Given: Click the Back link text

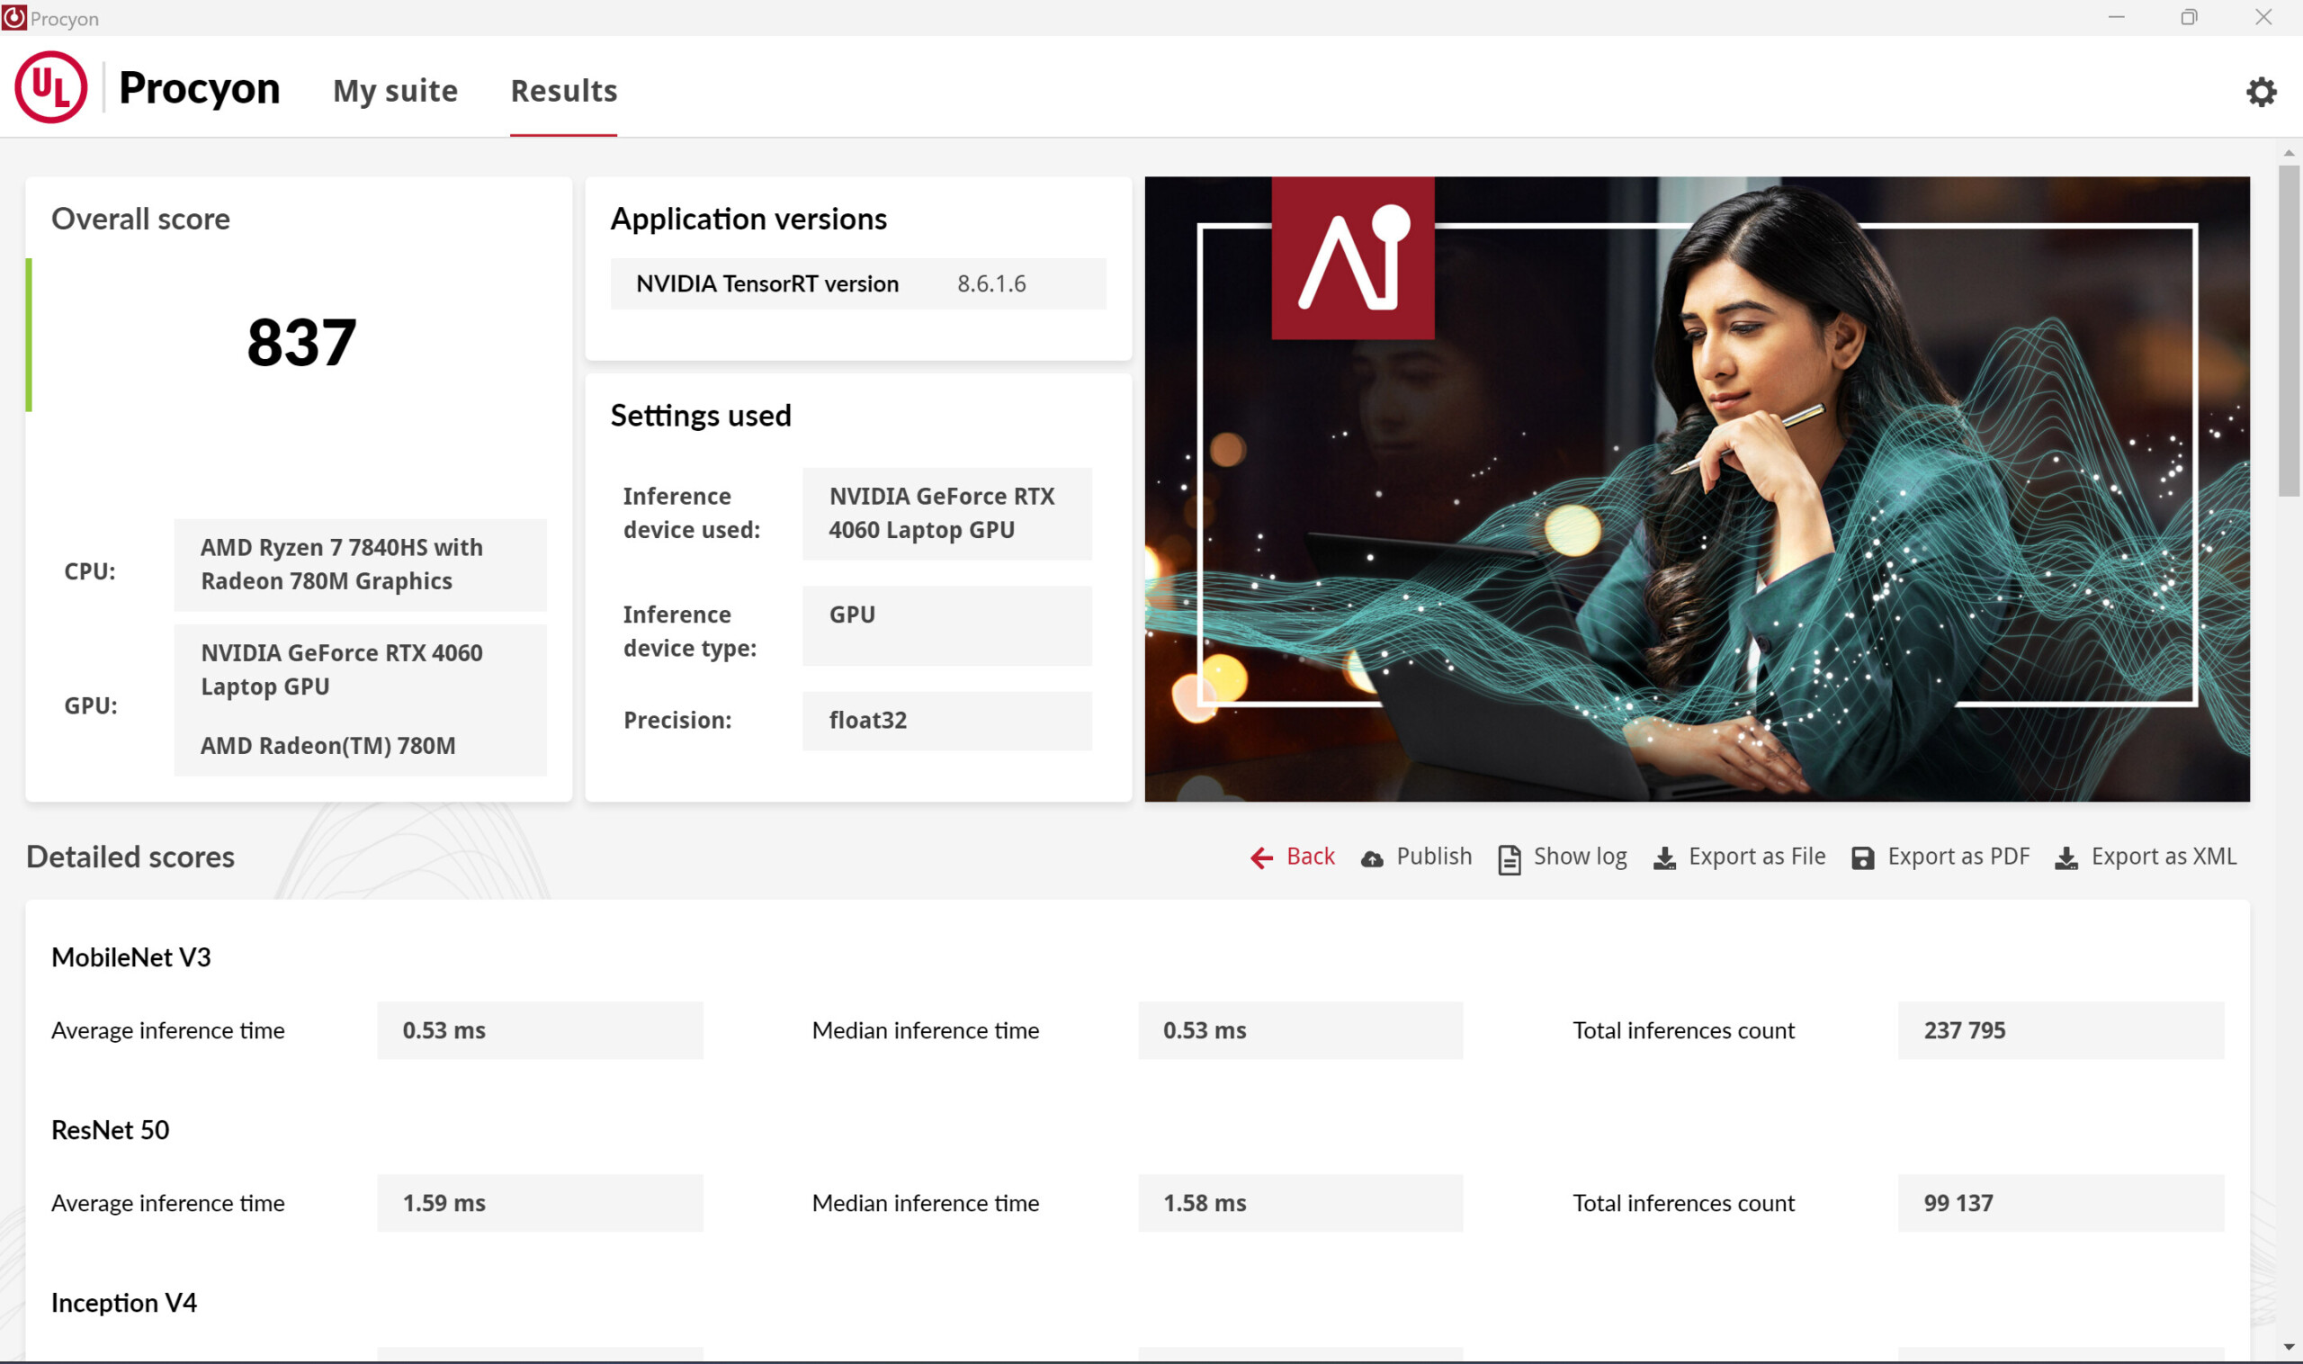Looking at the screenshot, I should coord(1310,857).
